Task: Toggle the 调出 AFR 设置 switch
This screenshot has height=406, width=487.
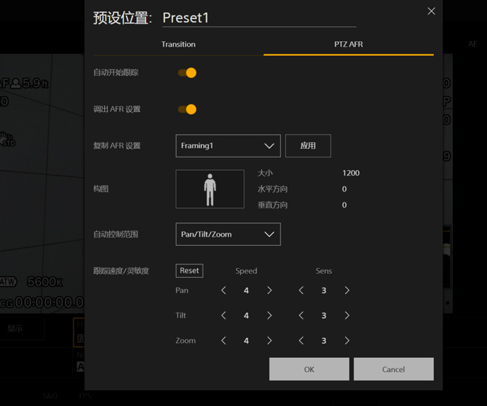Action: pos(187,109)
